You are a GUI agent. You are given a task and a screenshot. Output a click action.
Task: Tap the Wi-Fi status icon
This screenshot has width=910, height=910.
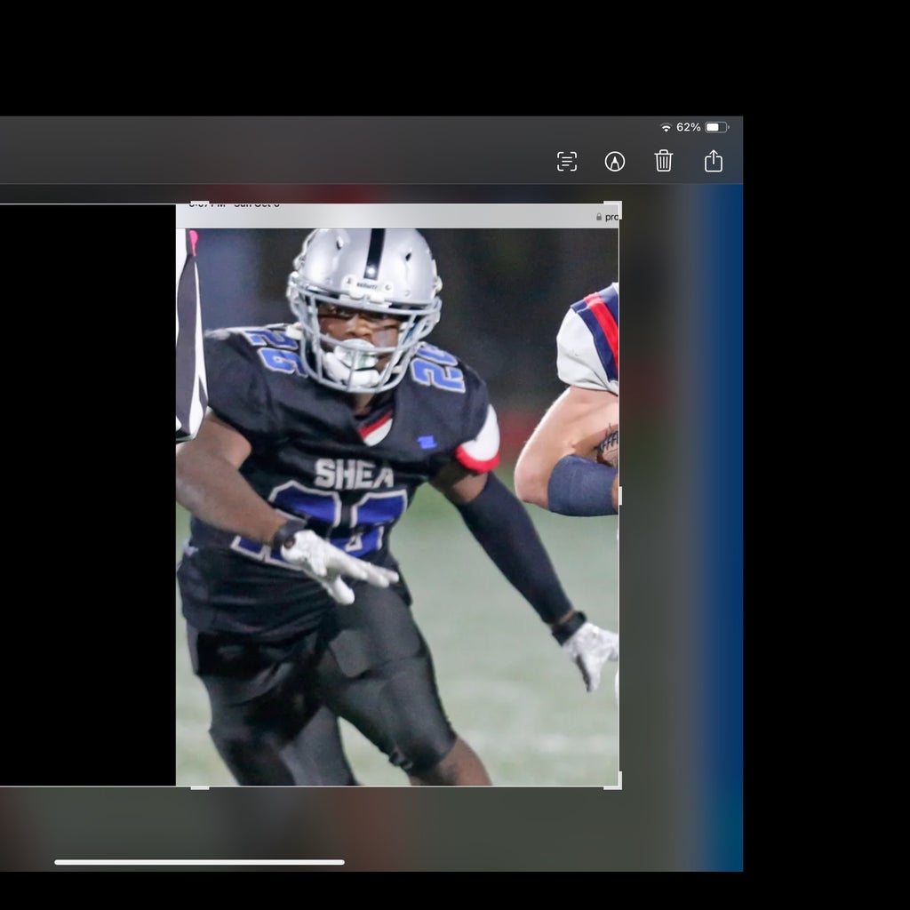click(667, 127)
